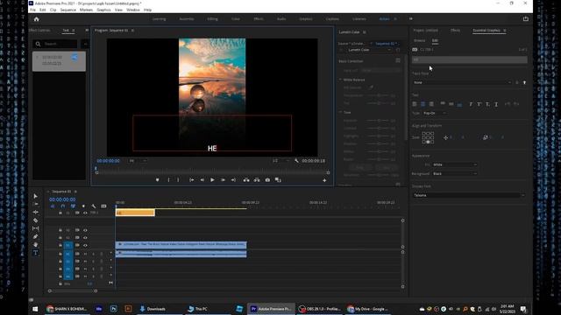This screenshot has width=561, height=315.
Task: Select the orange caption clip on timeline
Action: (135, 213)
